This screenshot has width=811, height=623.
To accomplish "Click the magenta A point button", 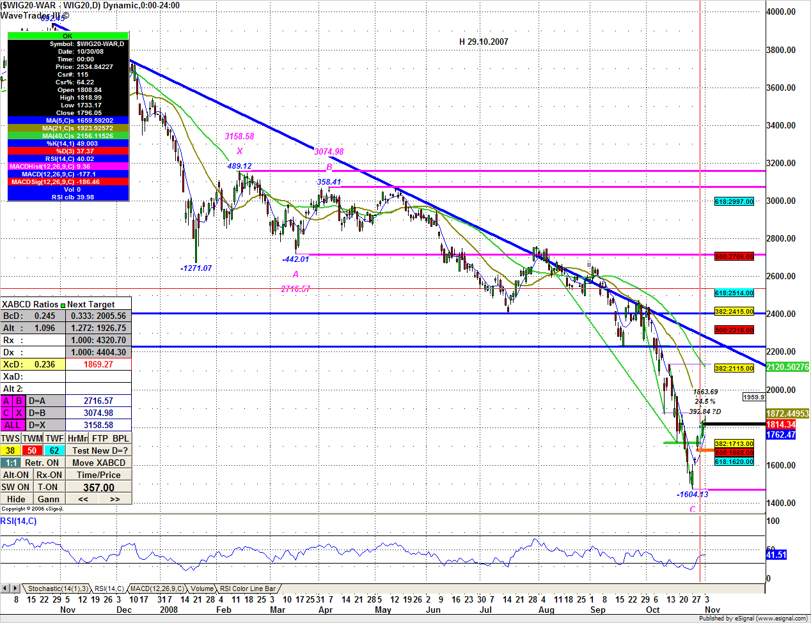I will pos(6,401).
